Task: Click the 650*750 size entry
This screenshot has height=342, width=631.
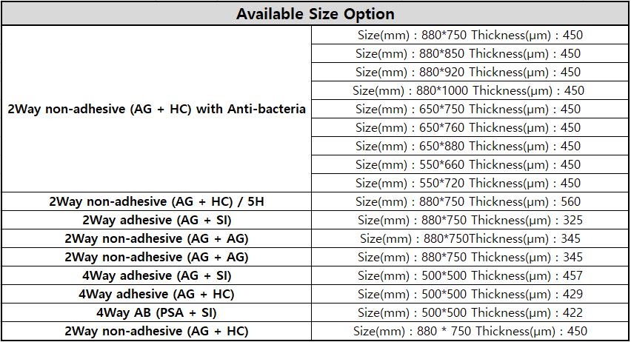Action: click(x=468, y=109)
